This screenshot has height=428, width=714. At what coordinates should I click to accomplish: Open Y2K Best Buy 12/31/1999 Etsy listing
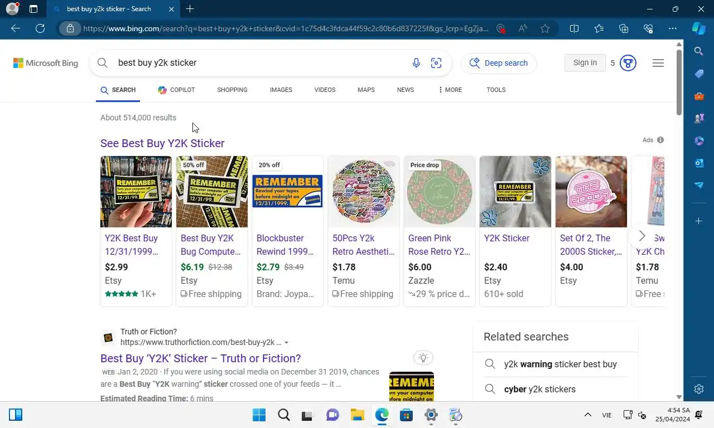[x=131, y=245]
